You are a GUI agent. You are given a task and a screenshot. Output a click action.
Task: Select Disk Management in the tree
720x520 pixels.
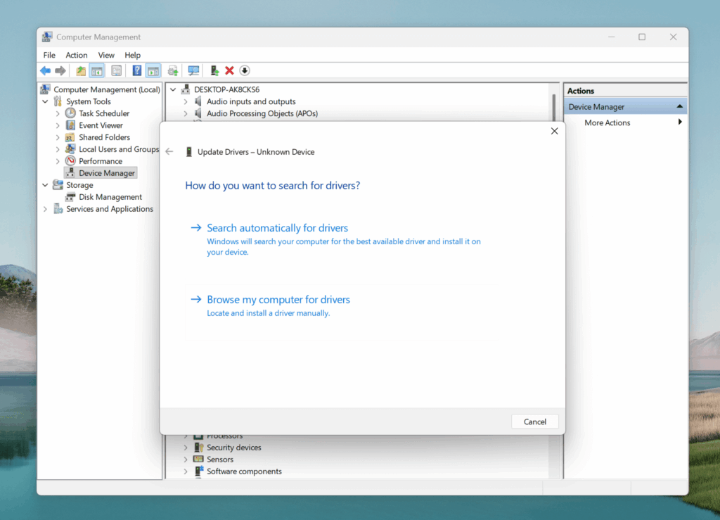[110, 197]
